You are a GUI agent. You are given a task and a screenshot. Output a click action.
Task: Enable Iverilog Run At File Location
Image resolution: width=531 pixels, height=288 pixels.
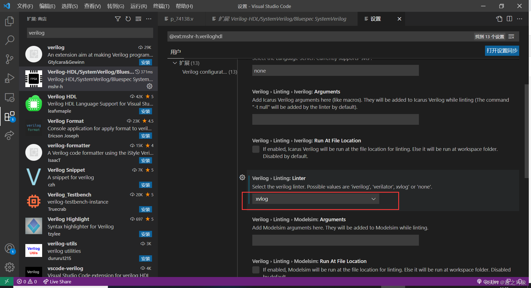point(256,149)
